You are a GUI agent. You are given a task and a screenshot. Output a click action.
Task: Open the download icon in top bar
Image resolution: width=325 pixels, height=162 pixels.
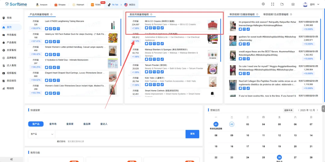(293, 4)
